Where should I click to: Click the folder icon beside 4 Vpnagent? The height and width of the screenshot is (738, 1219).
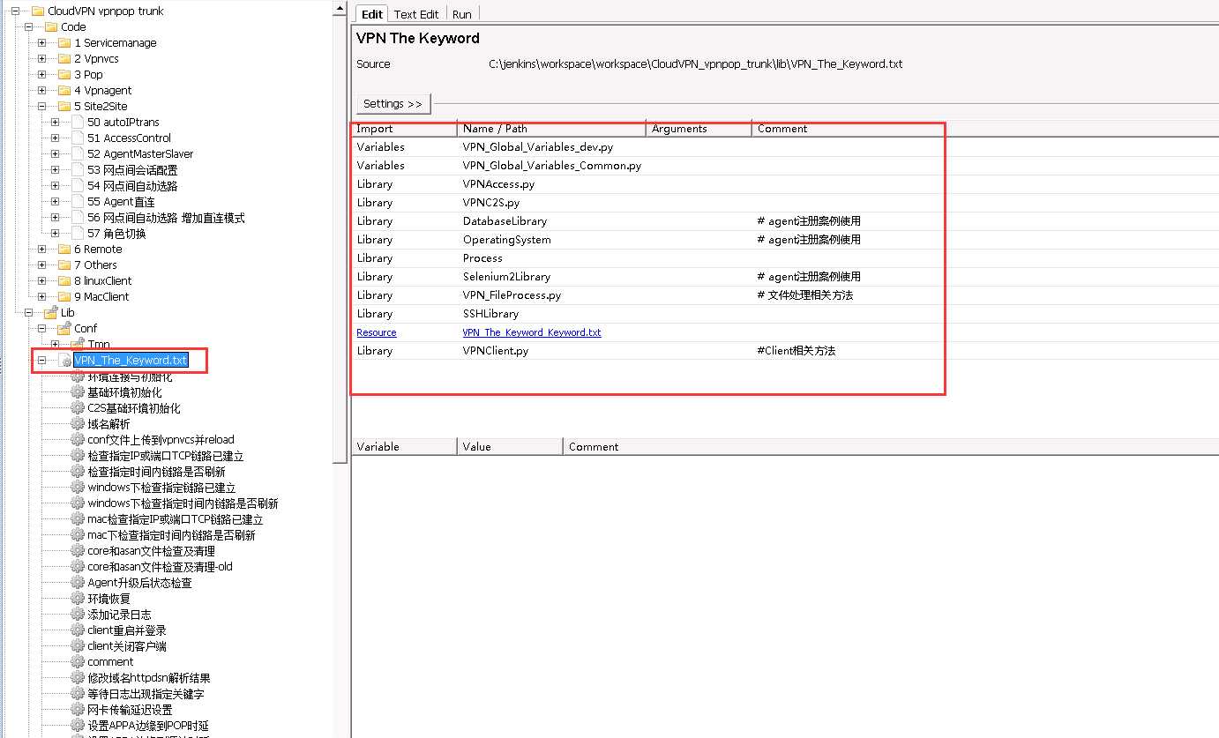pos(64,91)
